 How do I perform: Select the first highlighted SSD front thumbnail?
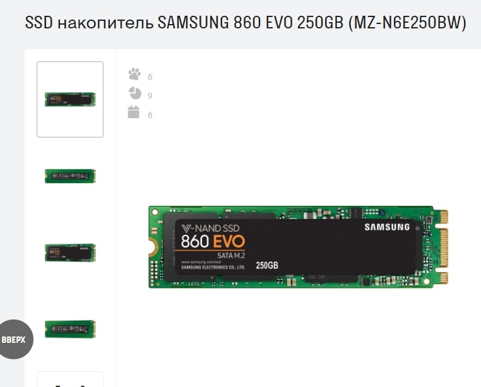(70, 100)
